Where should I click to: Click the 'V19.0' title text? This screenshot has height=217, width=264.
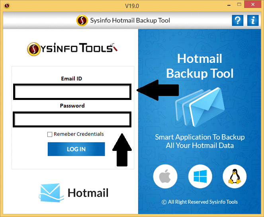[x=132, y=6]
